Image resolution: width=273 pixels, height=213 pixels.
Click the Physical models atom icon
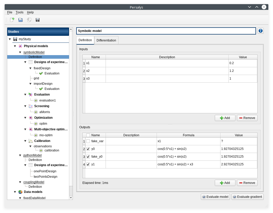click(x=20, y=46)
